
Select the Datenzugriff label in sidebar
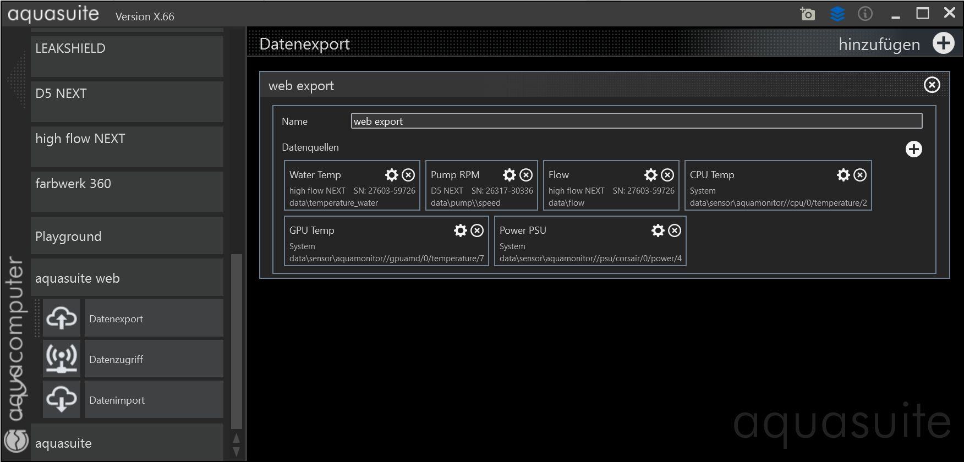(x=116, y=360)
